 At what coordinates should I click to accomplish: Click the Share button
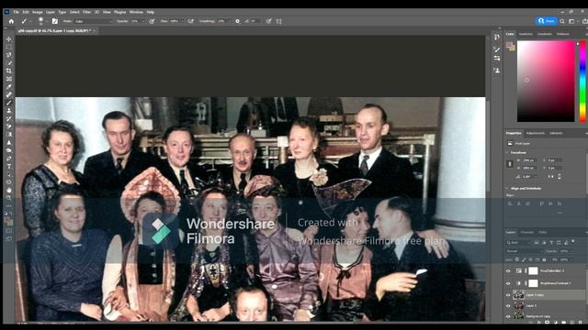pyautogui.click(x=547, y=21)
